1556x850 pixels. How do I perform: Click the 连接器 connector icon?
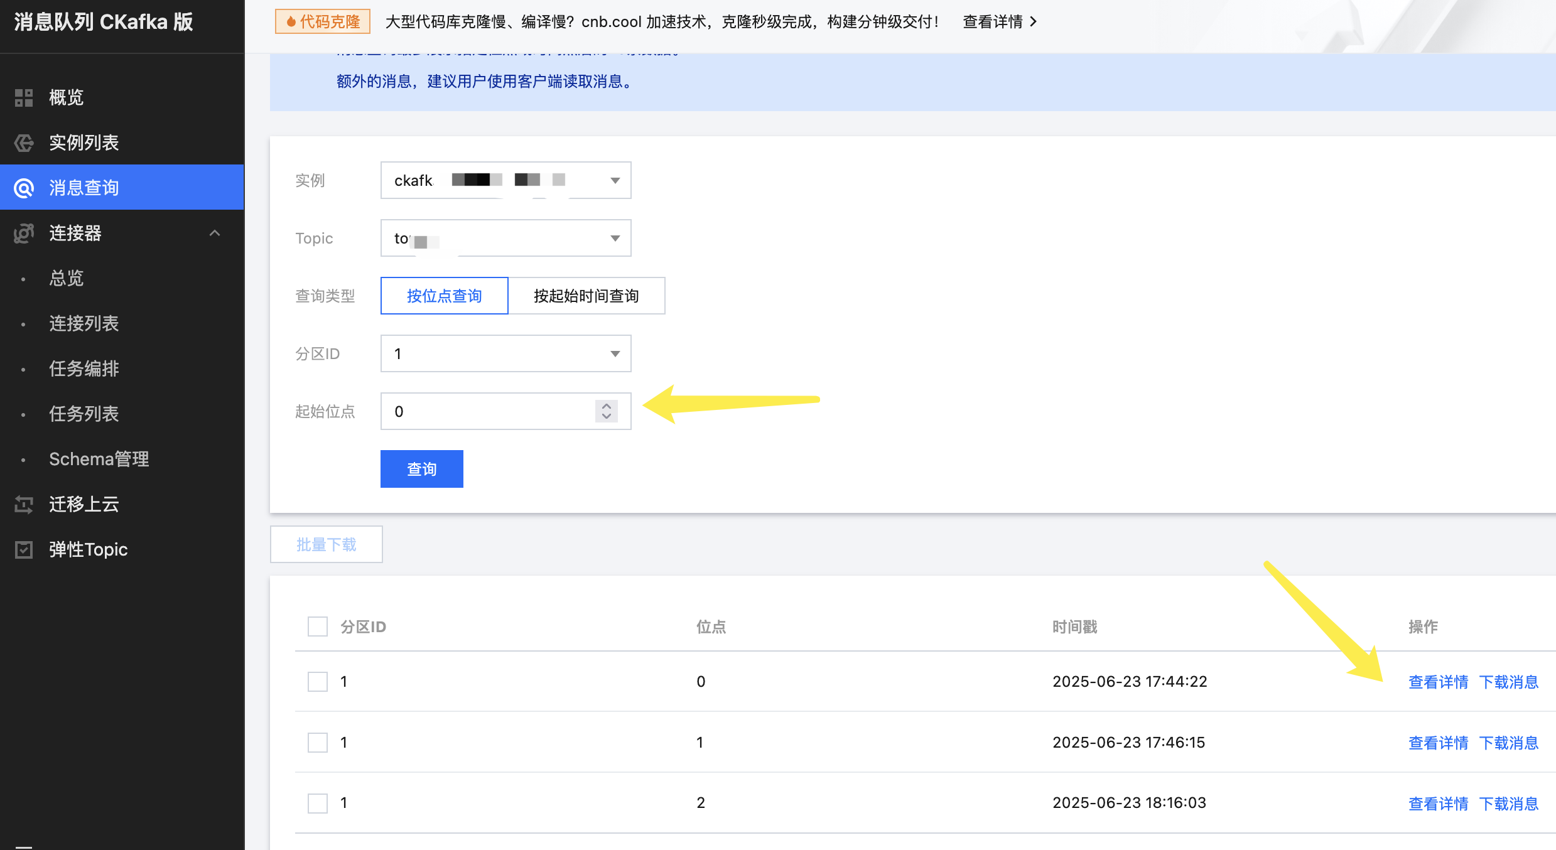coord(24,233)
